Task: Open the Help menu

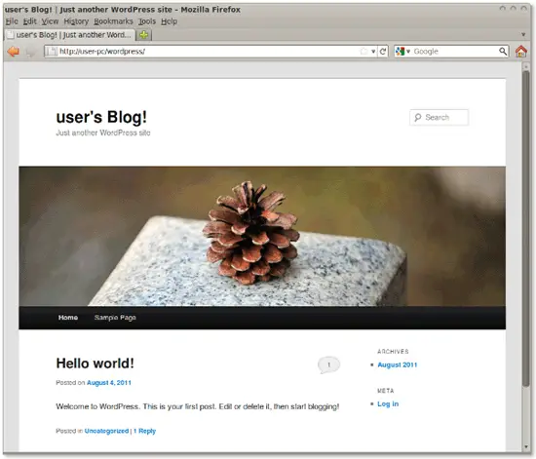Action: [170, 21]
